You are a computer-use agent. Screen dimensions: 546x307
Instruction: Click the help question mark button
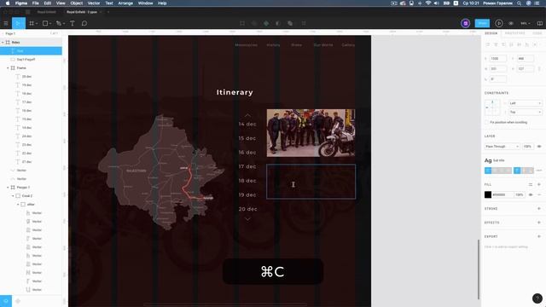pyautogui.click(x=537, y=298)
